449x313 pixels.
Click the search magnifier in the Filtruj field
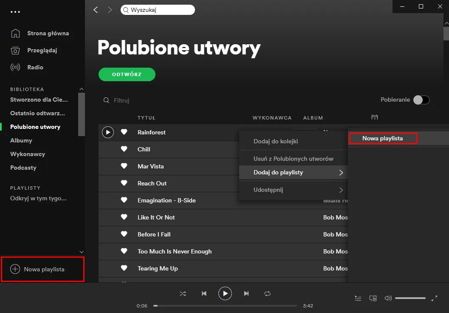[x=106, y=100]
